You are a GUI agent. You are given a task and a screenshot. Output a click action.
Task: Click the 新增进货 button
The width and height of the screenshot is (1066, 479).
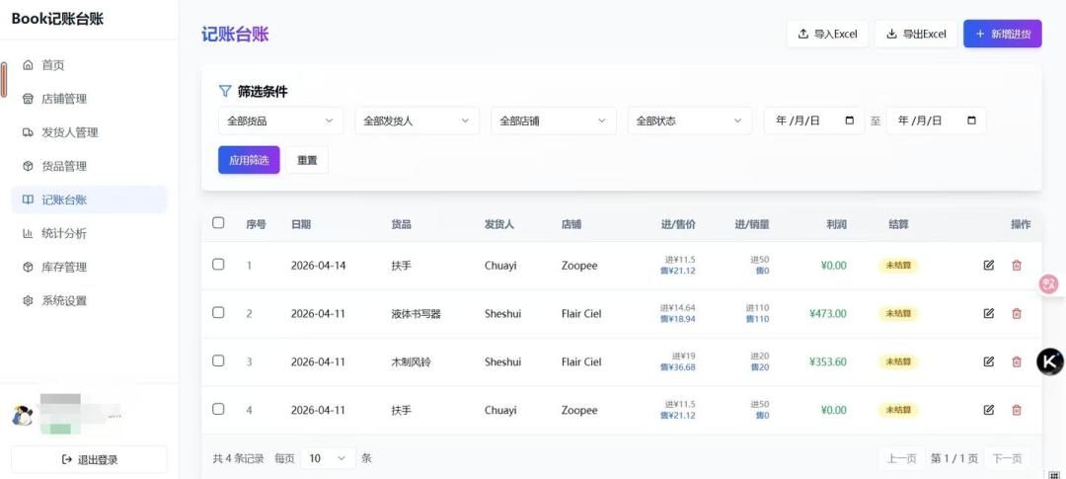click(x=1002, y=34)
